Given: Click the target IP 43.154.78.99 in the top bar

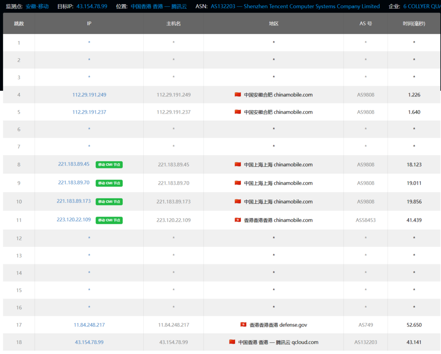Looking at the screenshot, I should point(93,6).
